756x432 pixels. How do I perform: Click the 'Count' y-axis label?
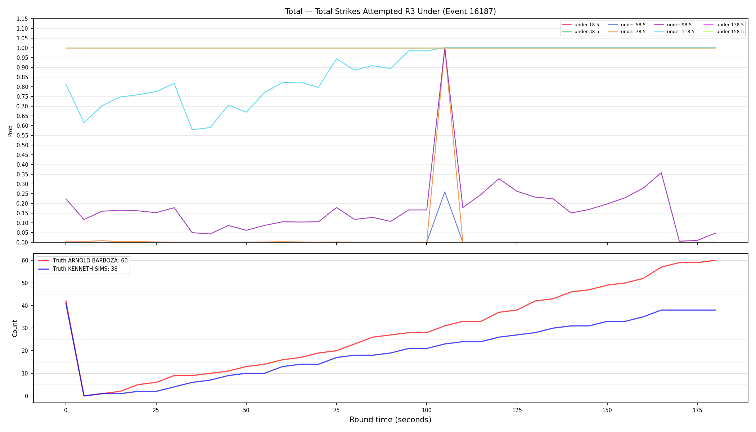coord(15,328)
